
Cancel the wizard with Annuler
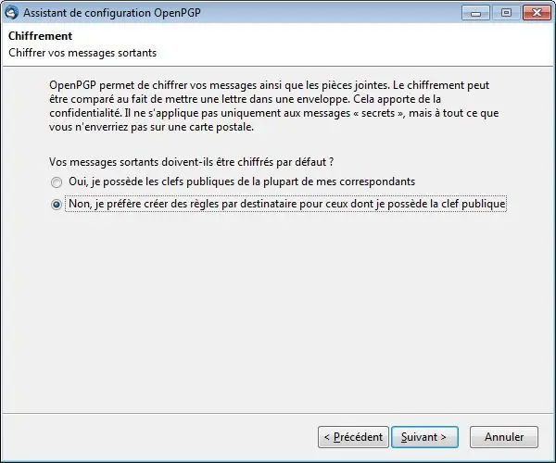point(504,437)
